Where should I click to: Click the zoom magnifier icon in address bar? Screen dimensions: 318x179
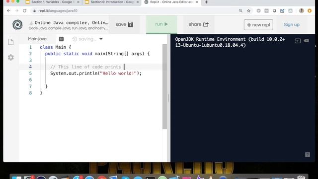coord(240,11)
